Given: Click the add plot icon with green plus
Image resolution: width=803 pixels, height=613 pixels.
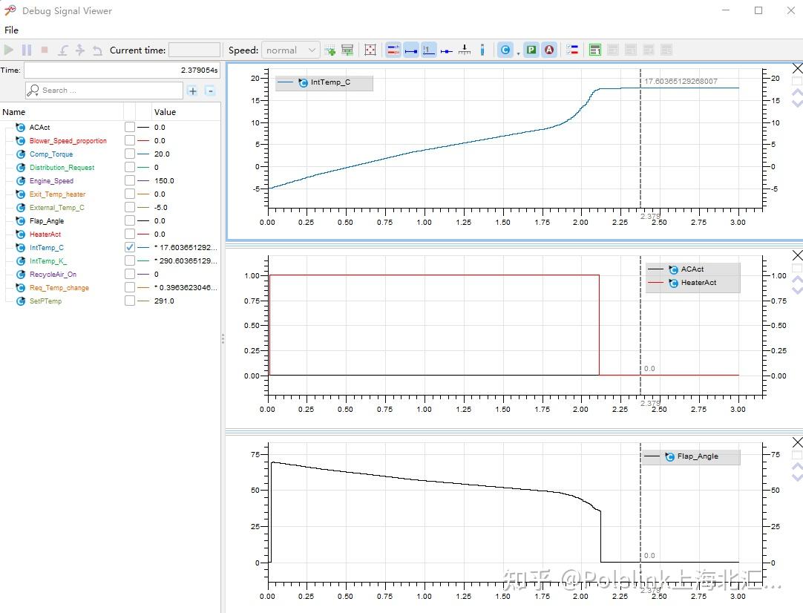Looking at the screenshot, I should pyautogui.click(x=330, y=50).
